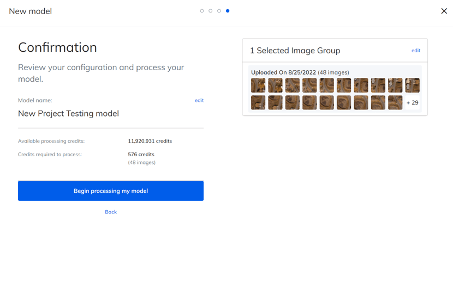Viewport: 453px width, 288px height.
Task: Select the third step indicator dot
Action: (219, 11)
